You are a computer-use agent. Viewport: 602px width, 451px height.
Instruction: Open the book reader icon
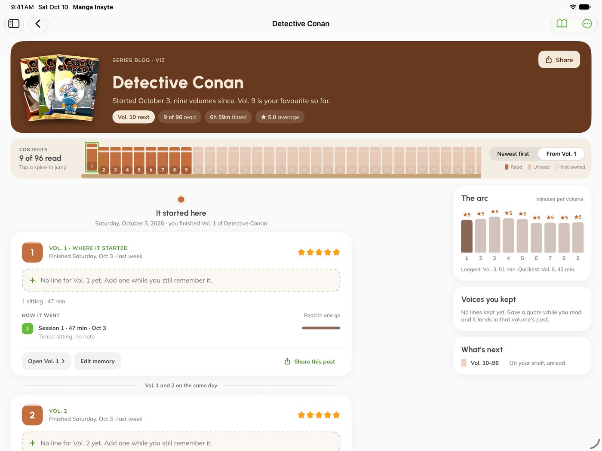[x=562, y=24]
